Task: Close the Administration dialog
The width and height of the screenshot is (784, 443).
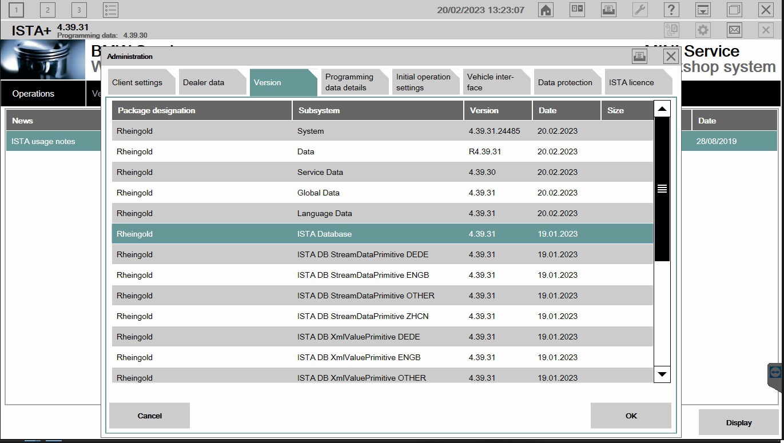Action: coord(671,56)
